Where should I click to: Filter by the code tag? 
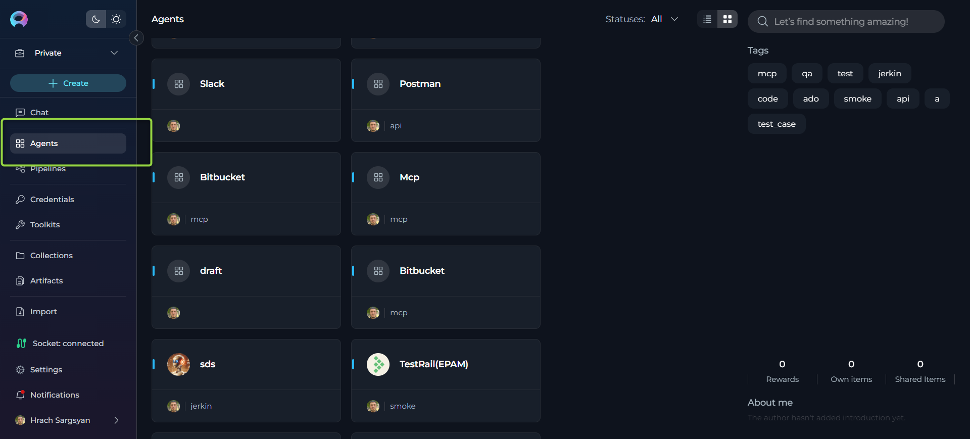pyautogui.click(x=768, y=99)
